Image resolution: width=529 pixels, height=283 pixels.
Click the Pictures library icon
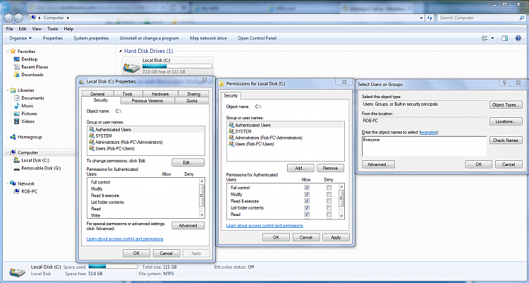tap(16, 114)
